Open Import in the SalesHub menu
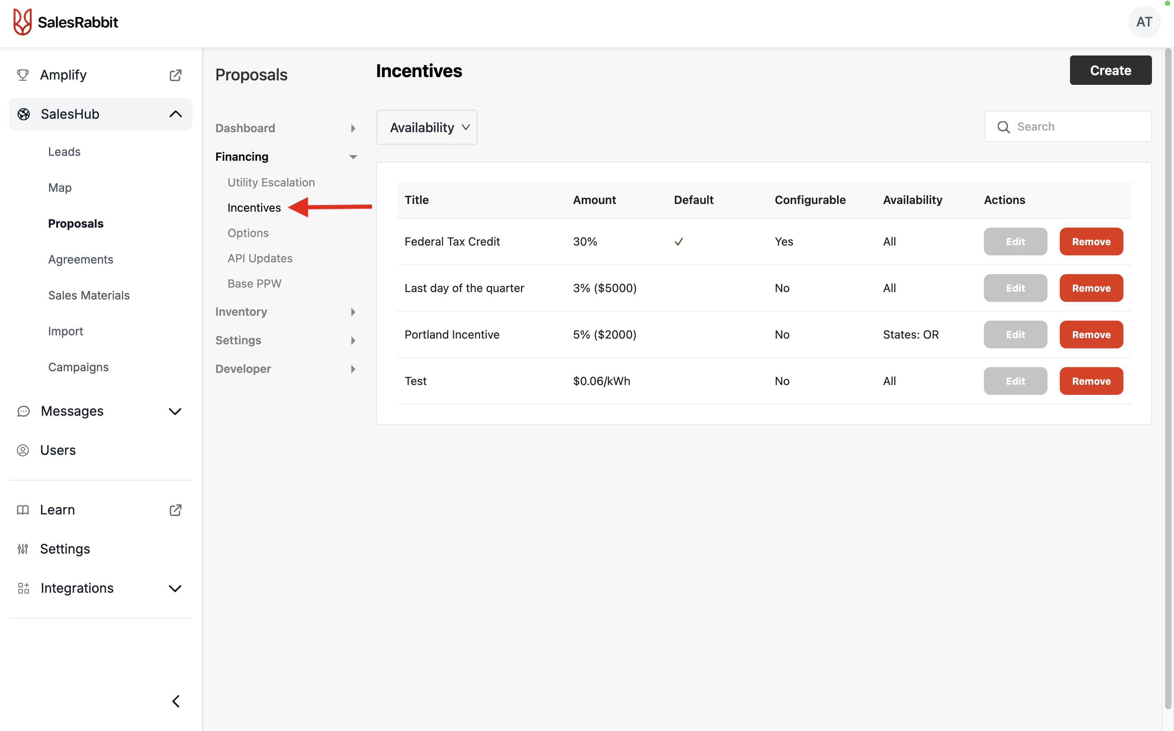1174x731 pixels. [x=65, y=331]
